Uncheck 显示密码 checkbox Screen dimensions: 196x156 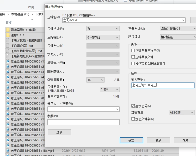133,106
